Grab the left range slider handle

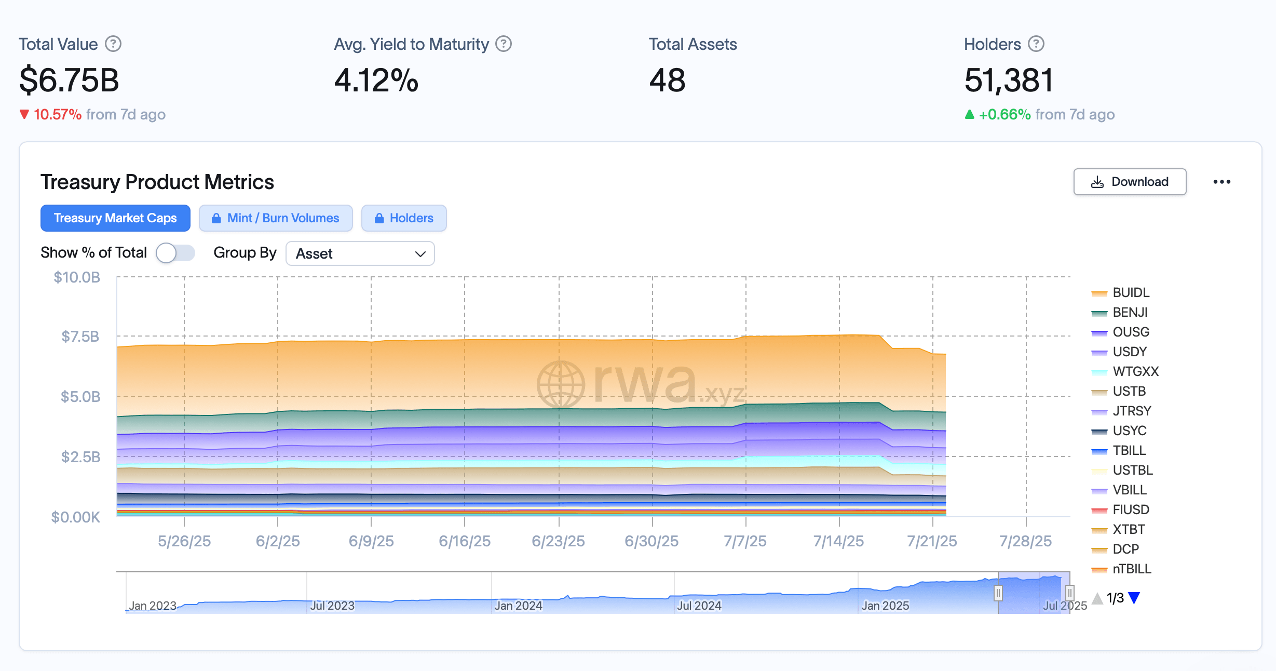[x=998, y=593]
